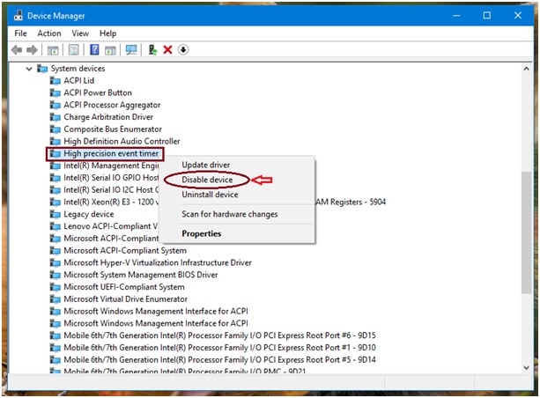The image size is (540, 398).
Task: Click the icon beside ACPI Lid
Action: tap(55, 80)
